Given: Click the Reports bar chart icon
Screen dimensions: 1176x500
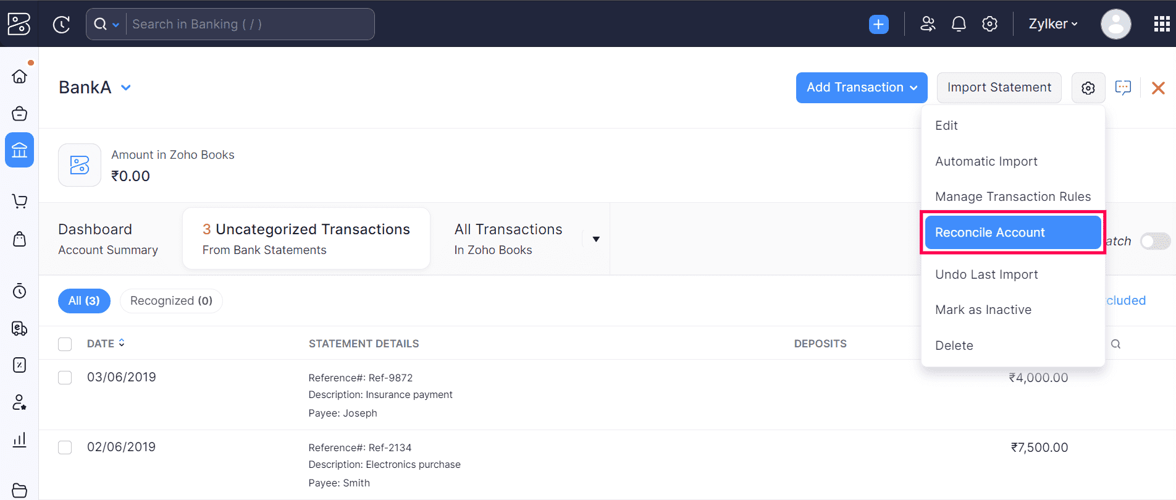Looking at the screenshot, I should click(x=19, y=440).
